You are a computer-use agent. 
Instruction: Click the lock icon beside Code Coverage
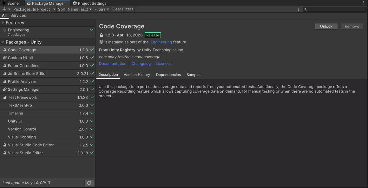(5, 50)
